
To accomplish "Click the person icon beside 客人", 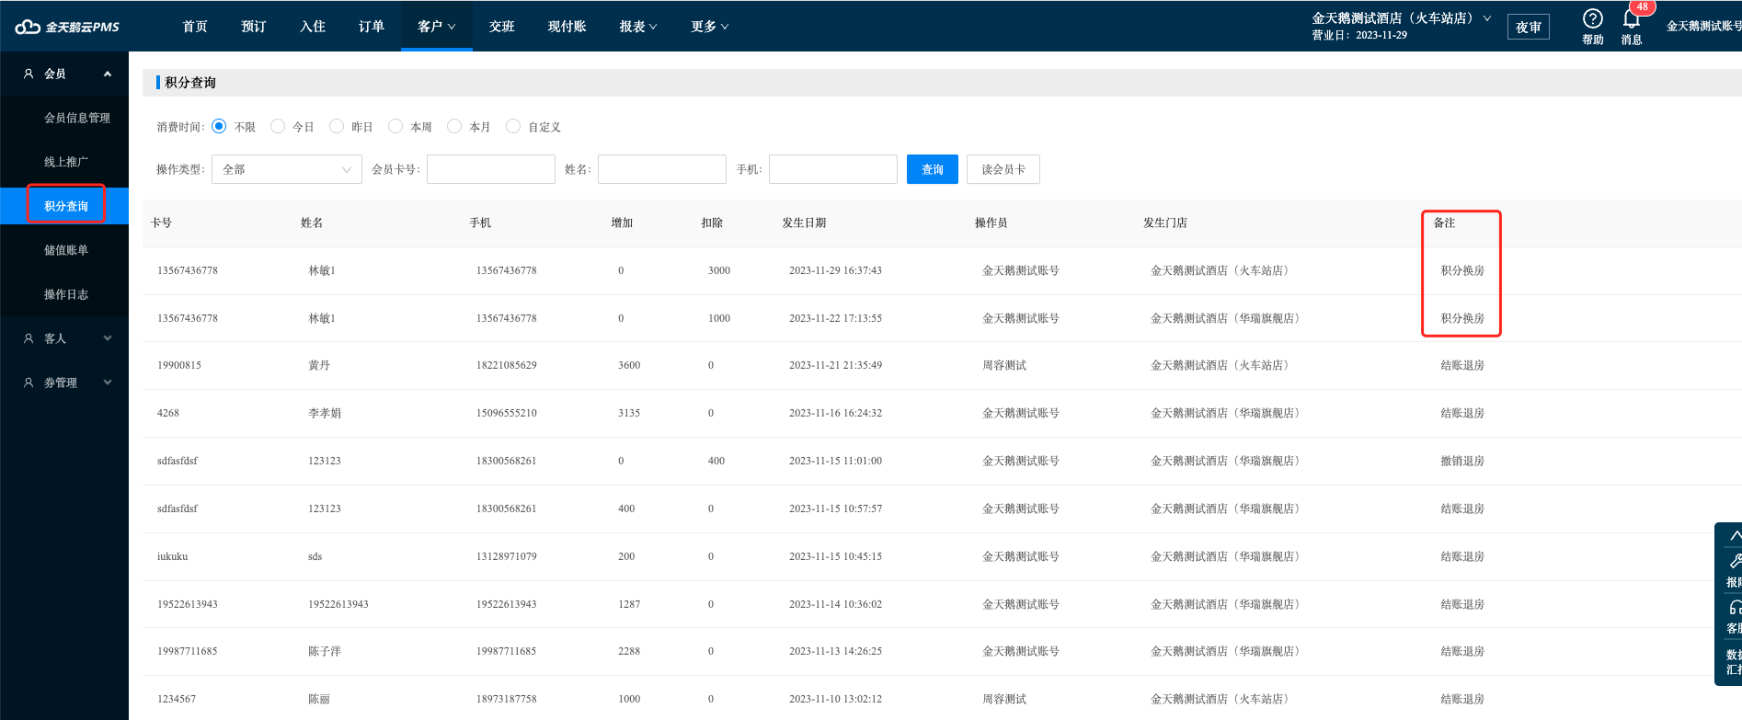I will [29, 338].
